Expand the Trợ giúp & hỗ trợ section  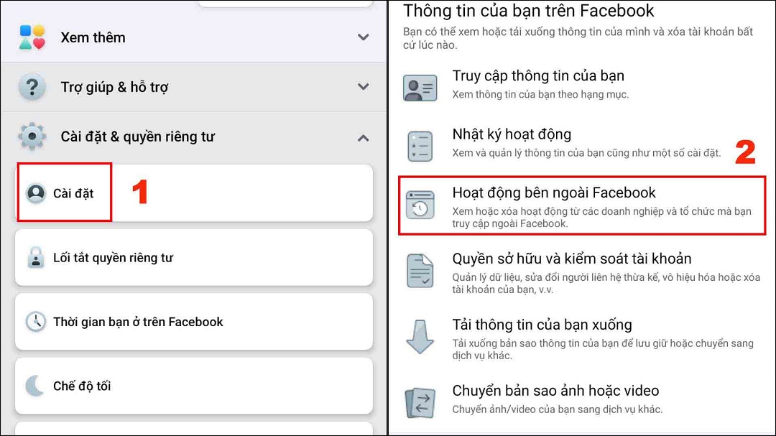point(364,86)
